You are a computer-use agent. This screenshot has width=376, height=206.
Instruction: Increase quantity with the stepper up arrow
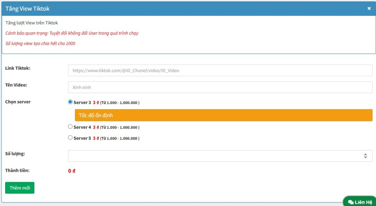(365, 154)
